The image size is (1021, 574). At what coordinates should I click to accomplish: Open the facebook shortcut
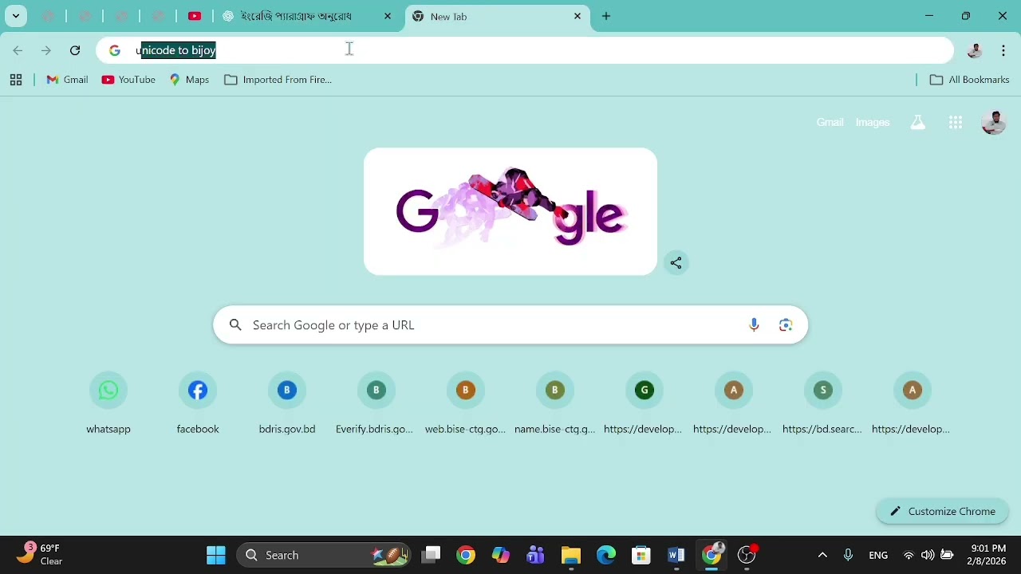click(198, 404)
